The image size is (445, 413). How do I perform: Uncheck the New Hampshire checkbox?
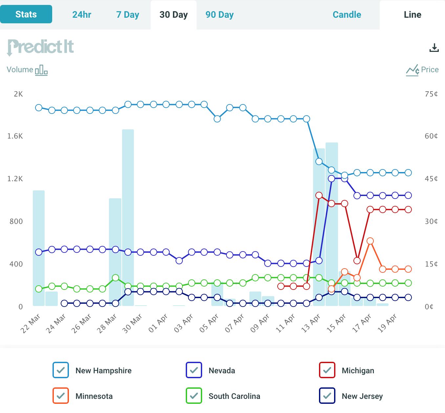point(61,370)
